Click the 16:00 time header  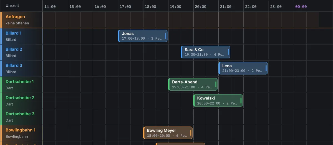pos(100,7)
